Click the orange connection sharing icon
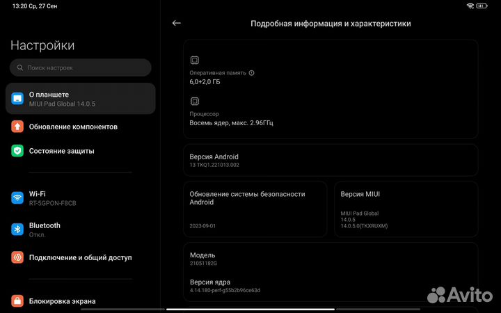The width and height of the screenshot is (501, 313). pyautogui.click(x=17, y=257)
